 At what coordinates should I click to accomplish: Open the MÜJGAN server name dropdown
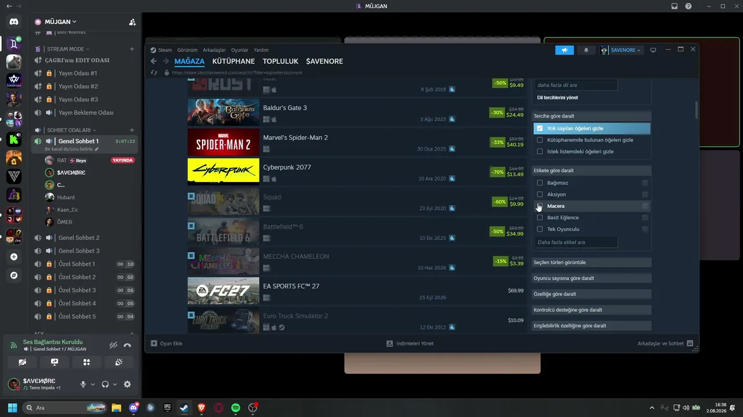[x=60, y=22]
